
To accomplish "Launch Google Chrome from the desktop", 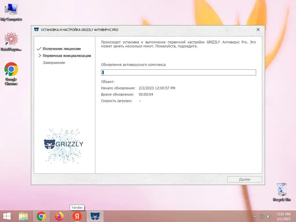I will 11,74.
